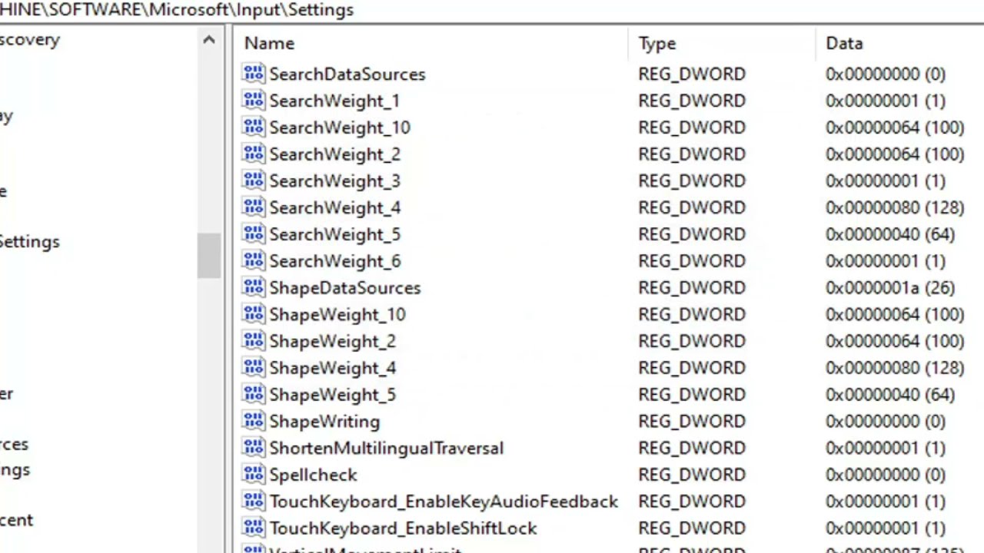This screenshot has width=984, height=553.
Task: Click the key tree scrollbar up arrow
Action: (209, 40)
